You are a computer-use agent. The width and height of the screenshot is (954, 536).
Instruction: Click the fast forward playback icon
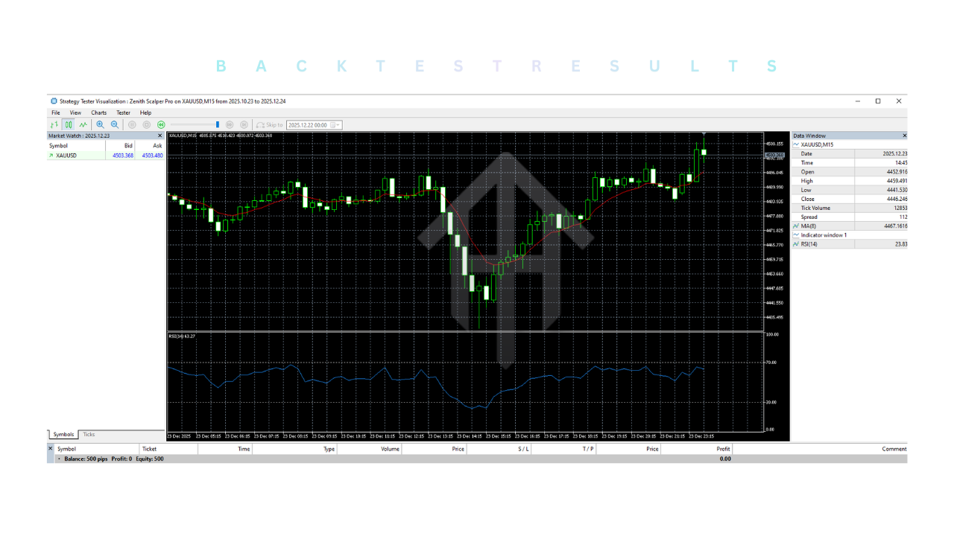(x=230, y=125)
